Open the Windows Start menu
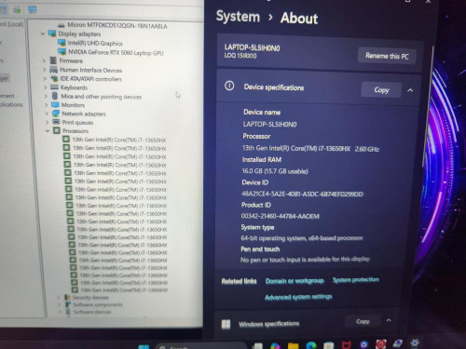The image size is (466, 349). 144,346
